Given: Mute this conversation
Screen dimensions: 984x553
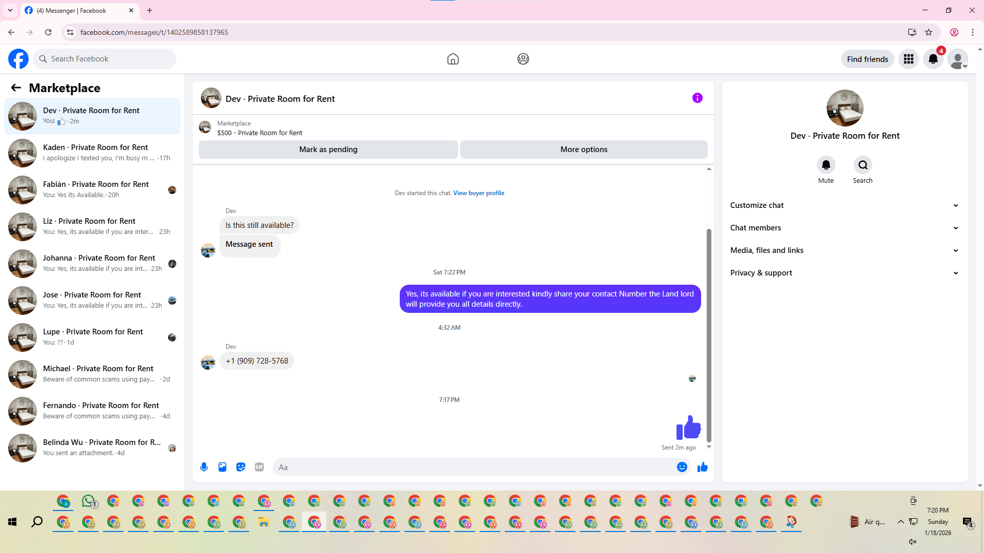Looking at the screenshot, I should [x=826, y=165].
